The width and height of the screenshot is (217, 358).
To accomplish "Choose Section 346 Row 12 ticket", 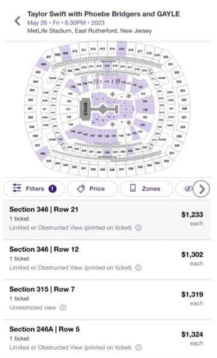I will pyautogui.click(x=107, y=260).
